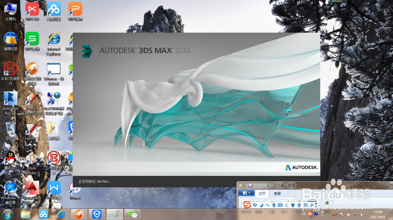Click the red speaker tray icon
The height and width of the screenshot is (220, 393).
334,215
